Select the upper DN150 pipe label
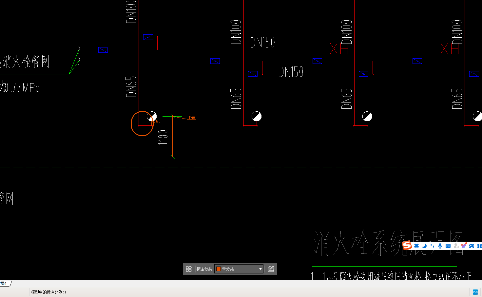Image resolution: width=482 pixels, height=297 pixels. point(262,43)
